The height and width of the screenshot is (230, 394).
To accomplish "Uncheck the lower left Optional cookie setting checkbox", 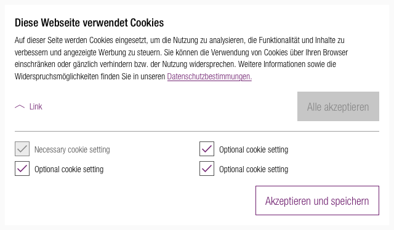I will coord(22,169).
